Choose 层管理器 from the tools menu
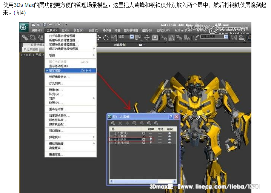The width and height of the screenshot is (271, 193). (x=71, y=70)
